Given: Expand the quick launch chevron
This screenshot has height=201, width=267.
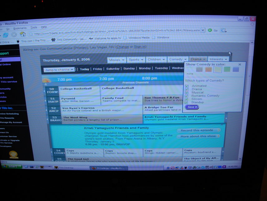Looking at the screenshot, I should [x=49, y=166].
